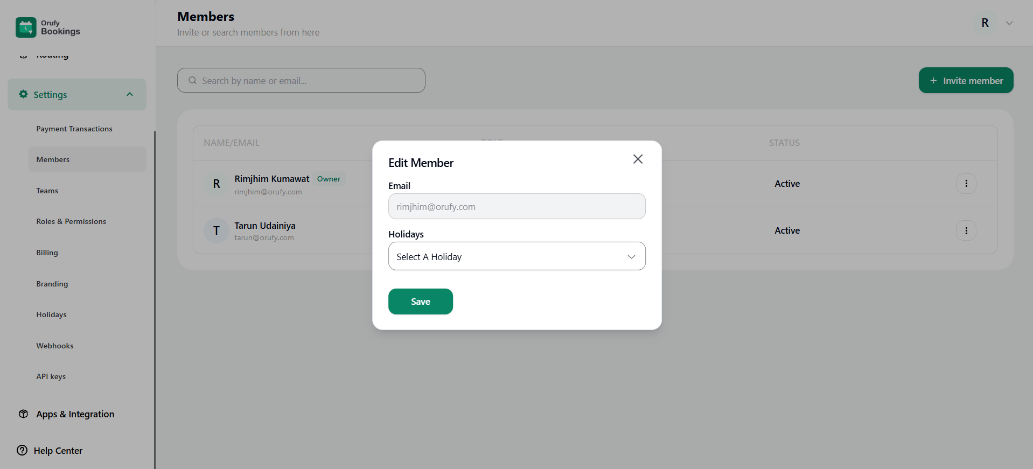Expand the profile menu chevron
Image resolution: width=1033 pixels, height=469 pixels.
tap(1009, 23)
